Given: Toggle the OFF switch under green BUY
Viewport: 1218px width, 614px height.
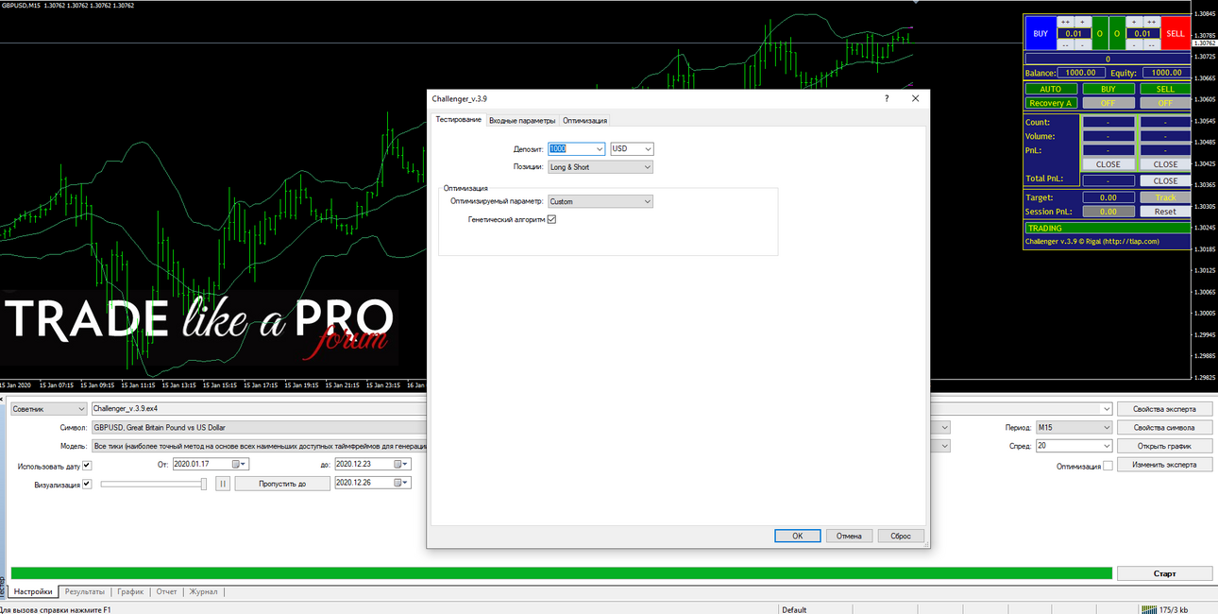Looking at the screenshot, I should click(1108, 103).
